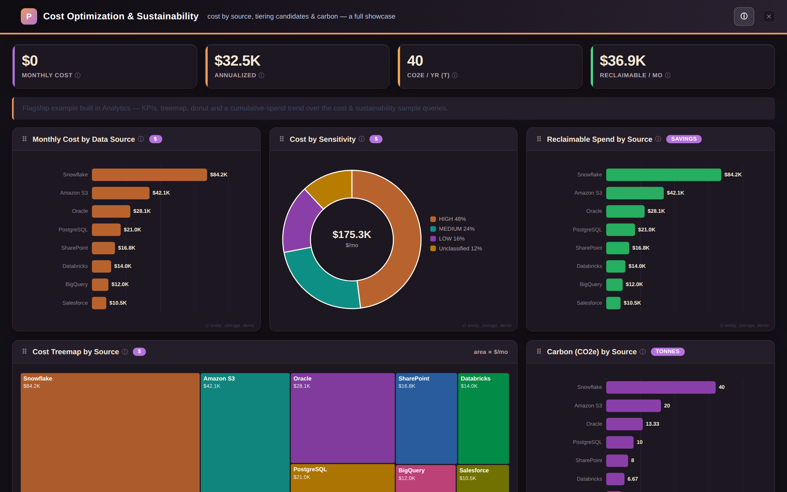Click the pink P app logo
This screenshot has height=492, width=787.
29,16
